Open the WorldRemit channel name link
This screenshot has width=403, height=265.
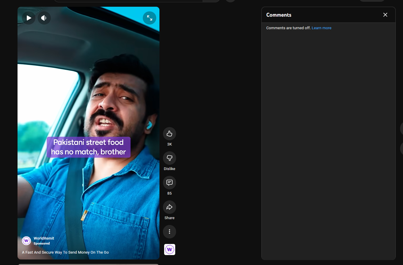pyautogui.click(x=44, y=238)
